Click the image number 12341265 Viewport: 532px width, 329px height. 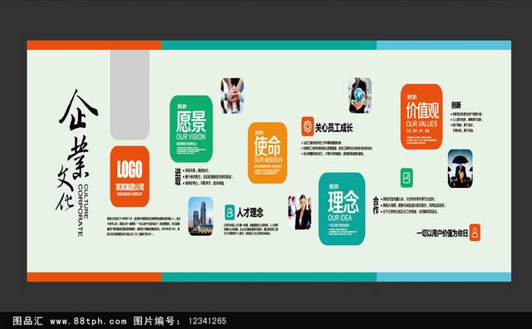tap(207, 321)
